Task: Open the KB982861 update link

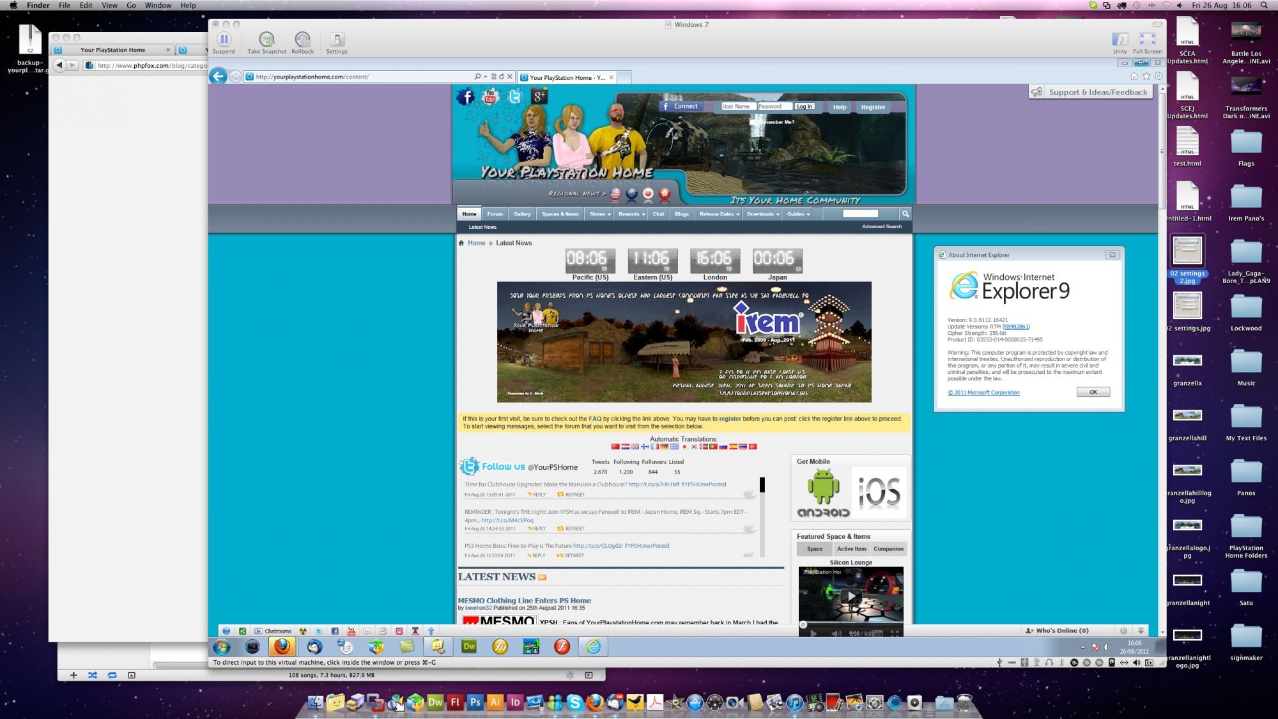Action: (1015, 327)
